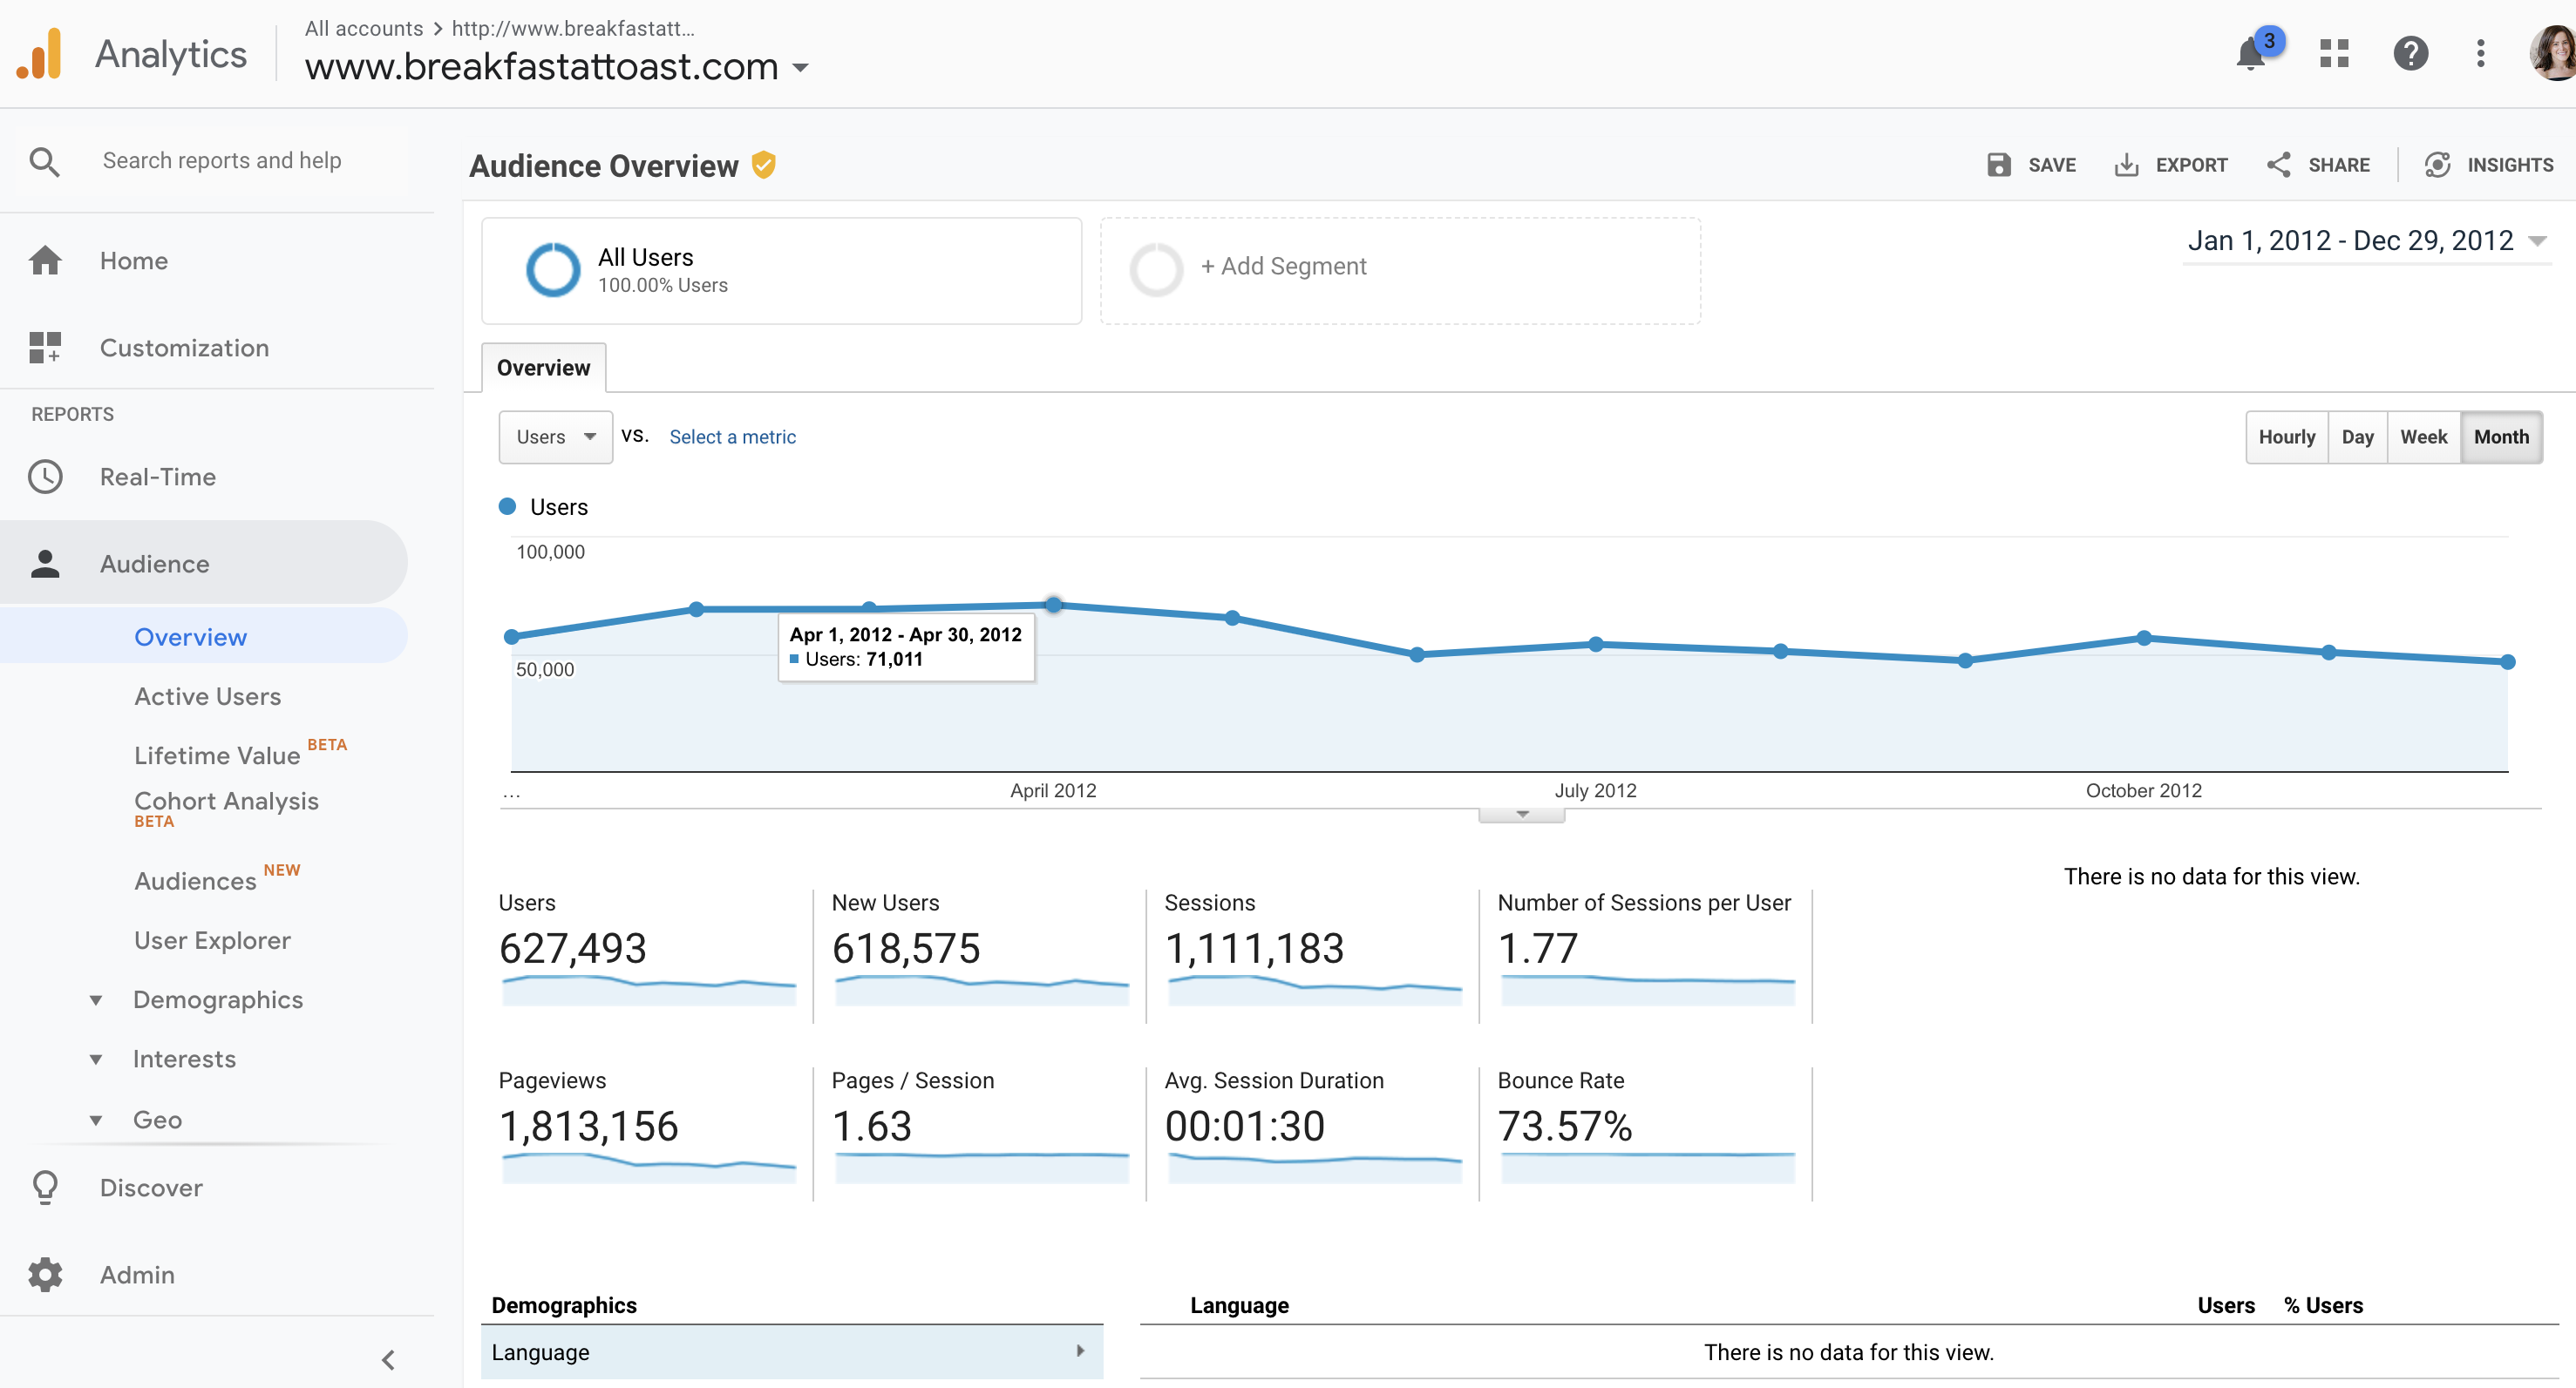
Task: Switch chart granularity to Week
Action: tap(2423, 437)
